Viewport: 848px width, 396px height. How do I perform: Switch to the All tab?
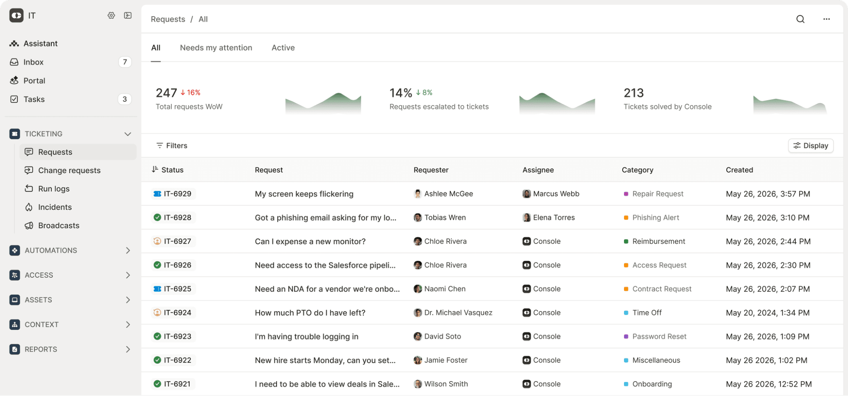point(156,48)
